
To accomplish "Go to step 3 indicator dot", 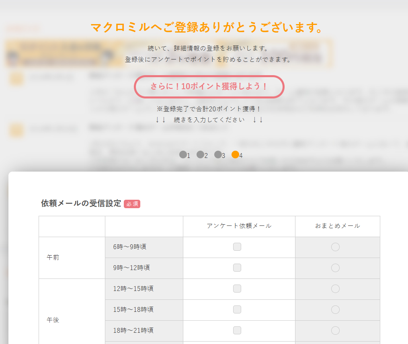I will click(x=218, y=155).
